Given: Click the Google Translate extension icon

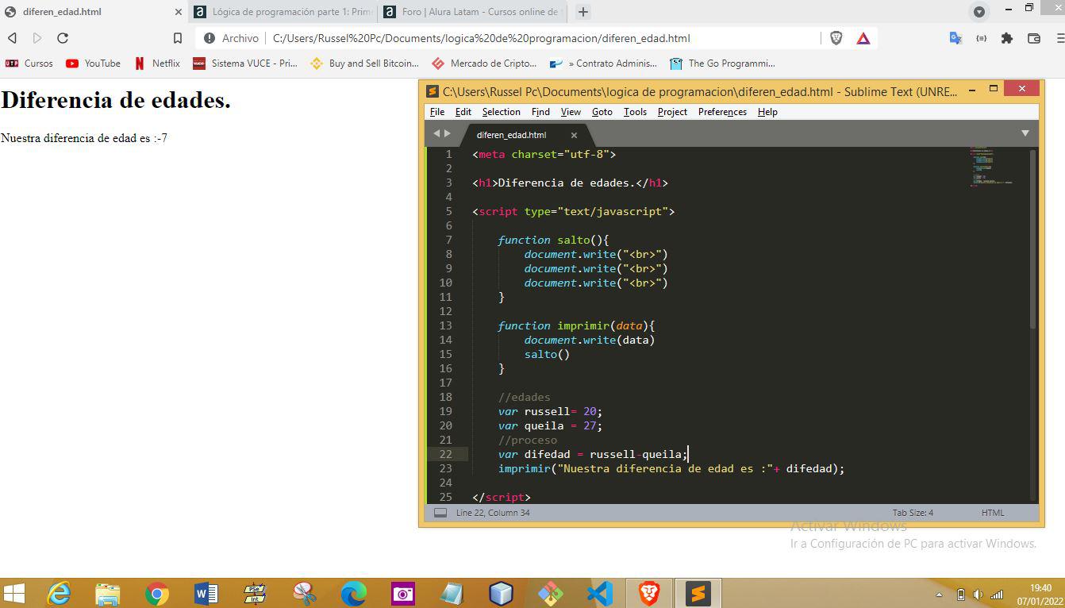Looking at the screenshot, I should pos(955,38).
